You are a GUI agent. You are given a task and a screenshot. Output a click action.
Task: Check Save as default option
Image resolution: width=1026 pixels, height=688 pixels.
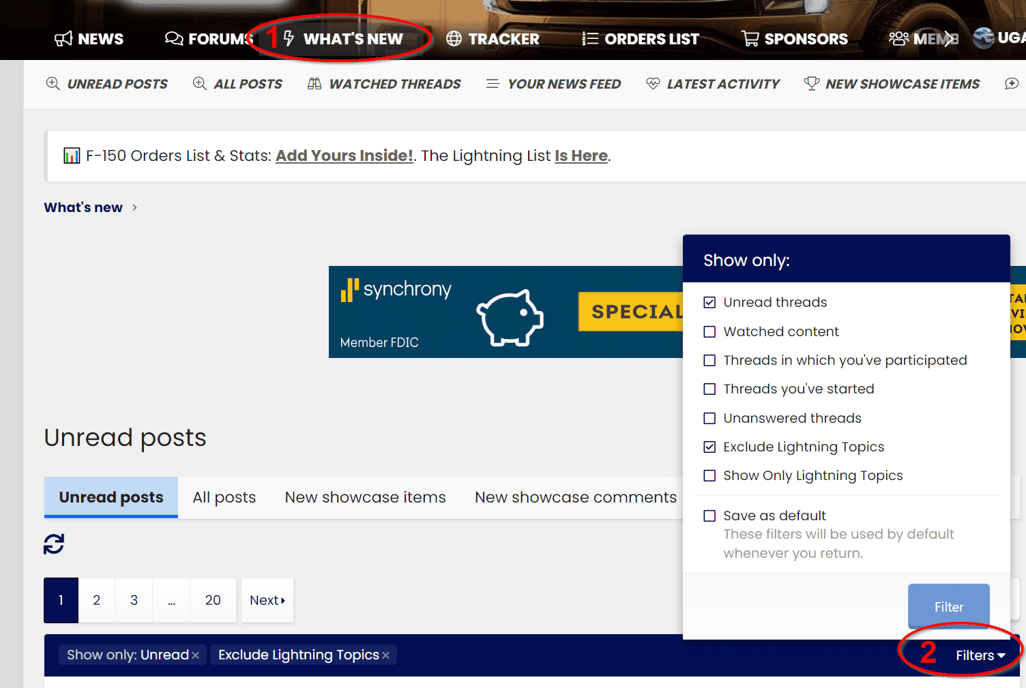coord(709,516)
